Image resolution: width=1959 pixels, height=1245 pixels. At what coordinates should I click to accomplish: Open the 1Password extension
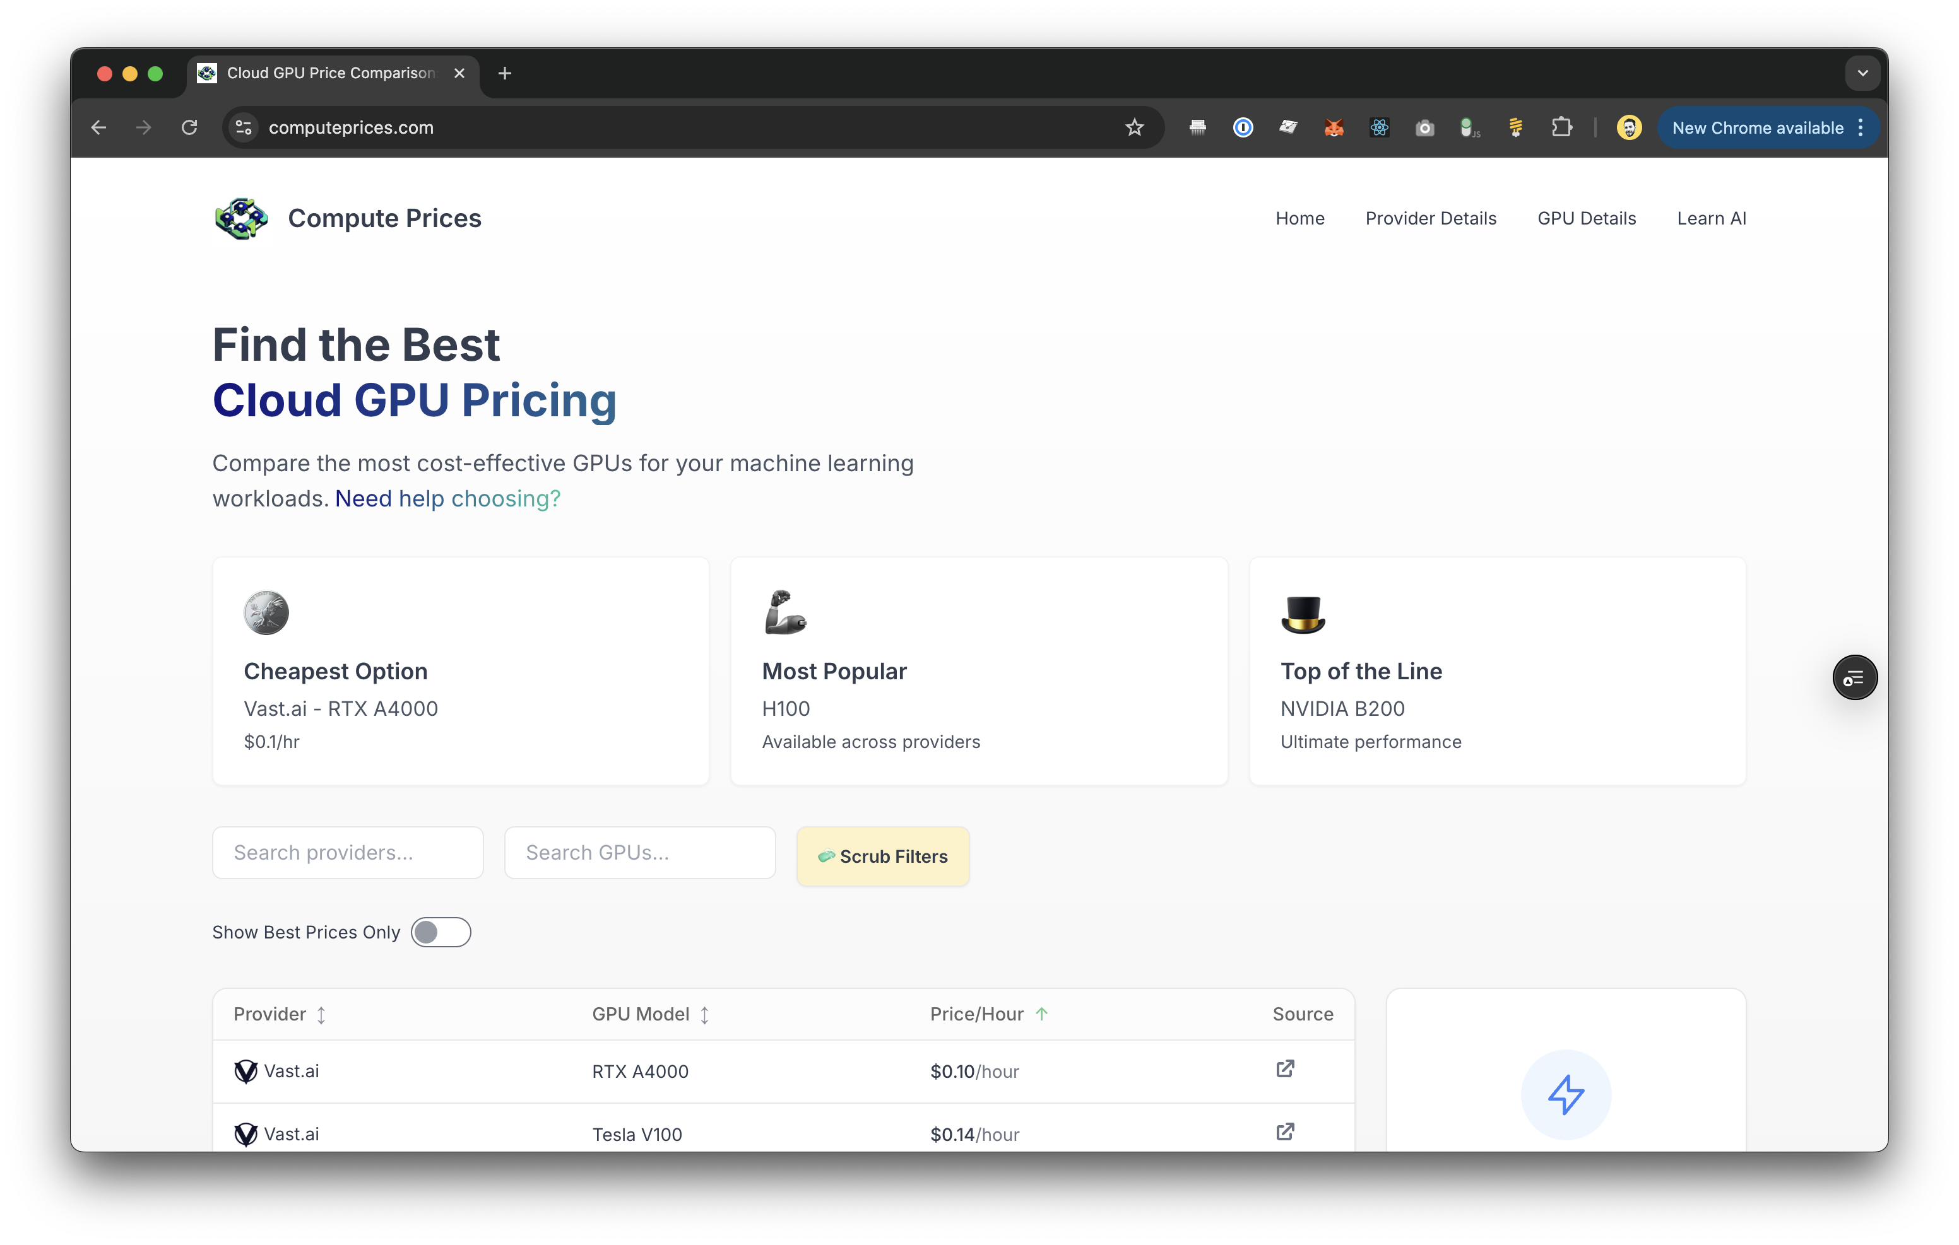[x=1243, y=127]
